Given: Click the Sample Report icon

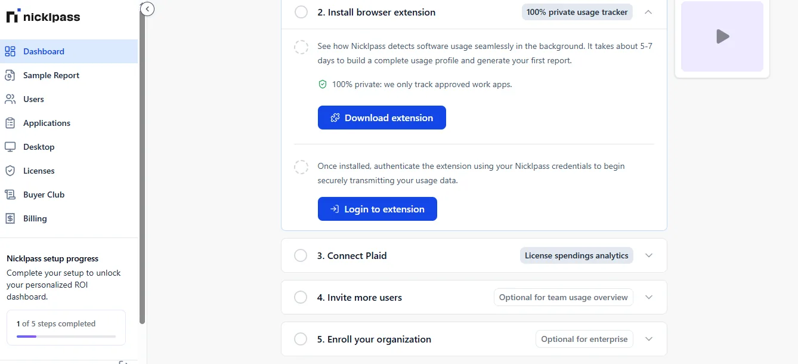Looking at the screenshot, I should point(10,75).
